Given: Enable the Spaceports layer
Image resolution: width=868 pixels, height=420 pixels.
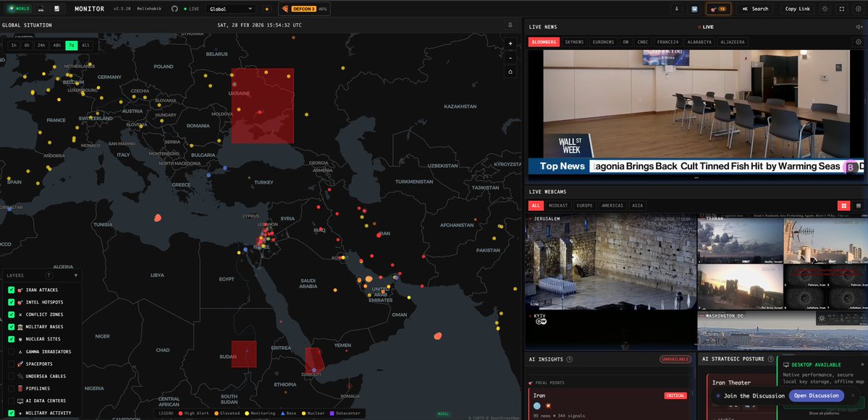Looking at the screenshot, I should [x=11, y=364].
